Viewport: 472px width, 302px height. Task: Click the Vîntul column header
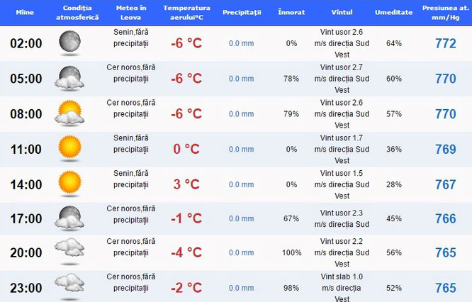pos(342,12)
